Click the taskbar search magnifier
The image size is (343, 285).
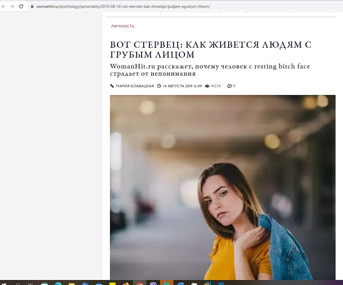pos(18,283)
